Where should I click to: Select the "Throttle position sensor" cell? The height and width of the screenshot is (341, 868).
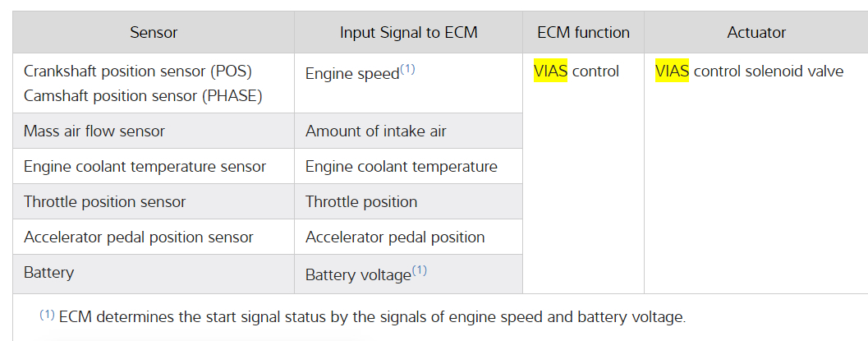pos(105,202)
